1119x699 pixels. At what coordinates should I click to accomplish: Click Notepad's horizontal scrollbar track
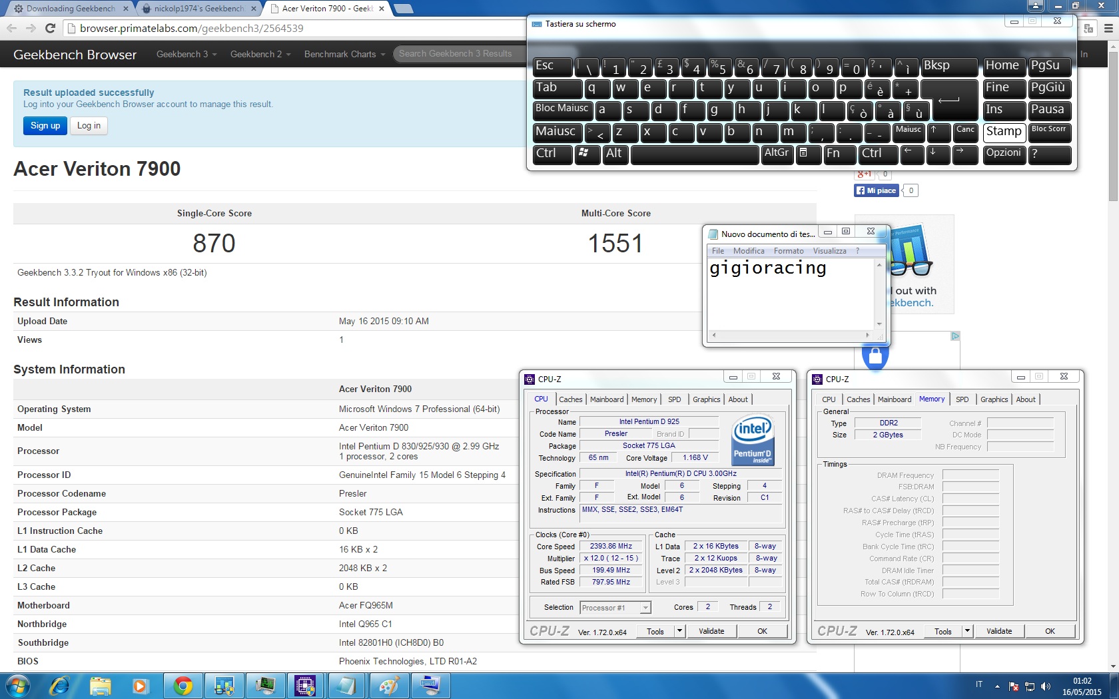click(791, 335)
